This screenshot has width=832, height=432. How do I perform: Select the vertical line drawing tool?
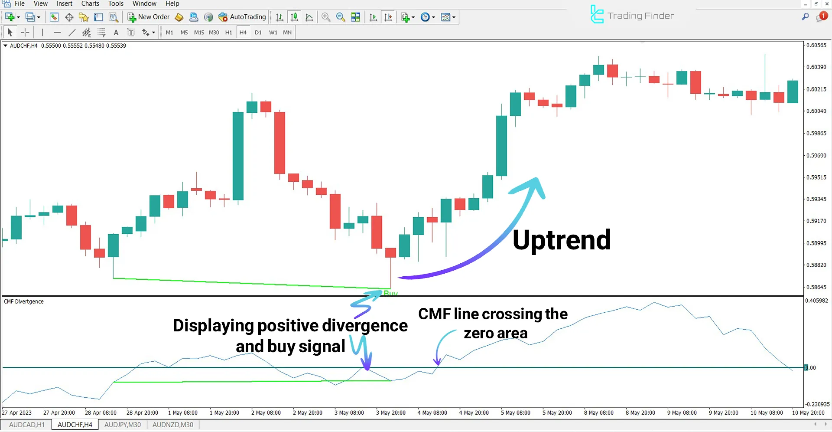pos(42,32)
